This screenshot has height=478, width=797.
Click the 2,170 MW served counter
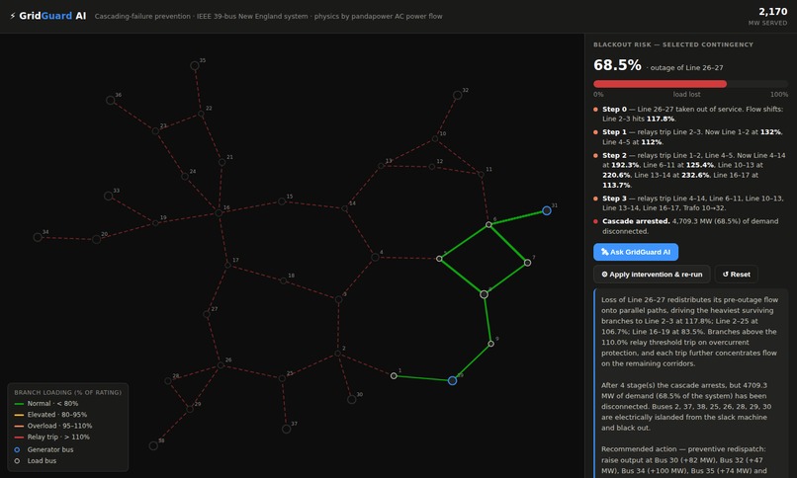pos(772,11)
